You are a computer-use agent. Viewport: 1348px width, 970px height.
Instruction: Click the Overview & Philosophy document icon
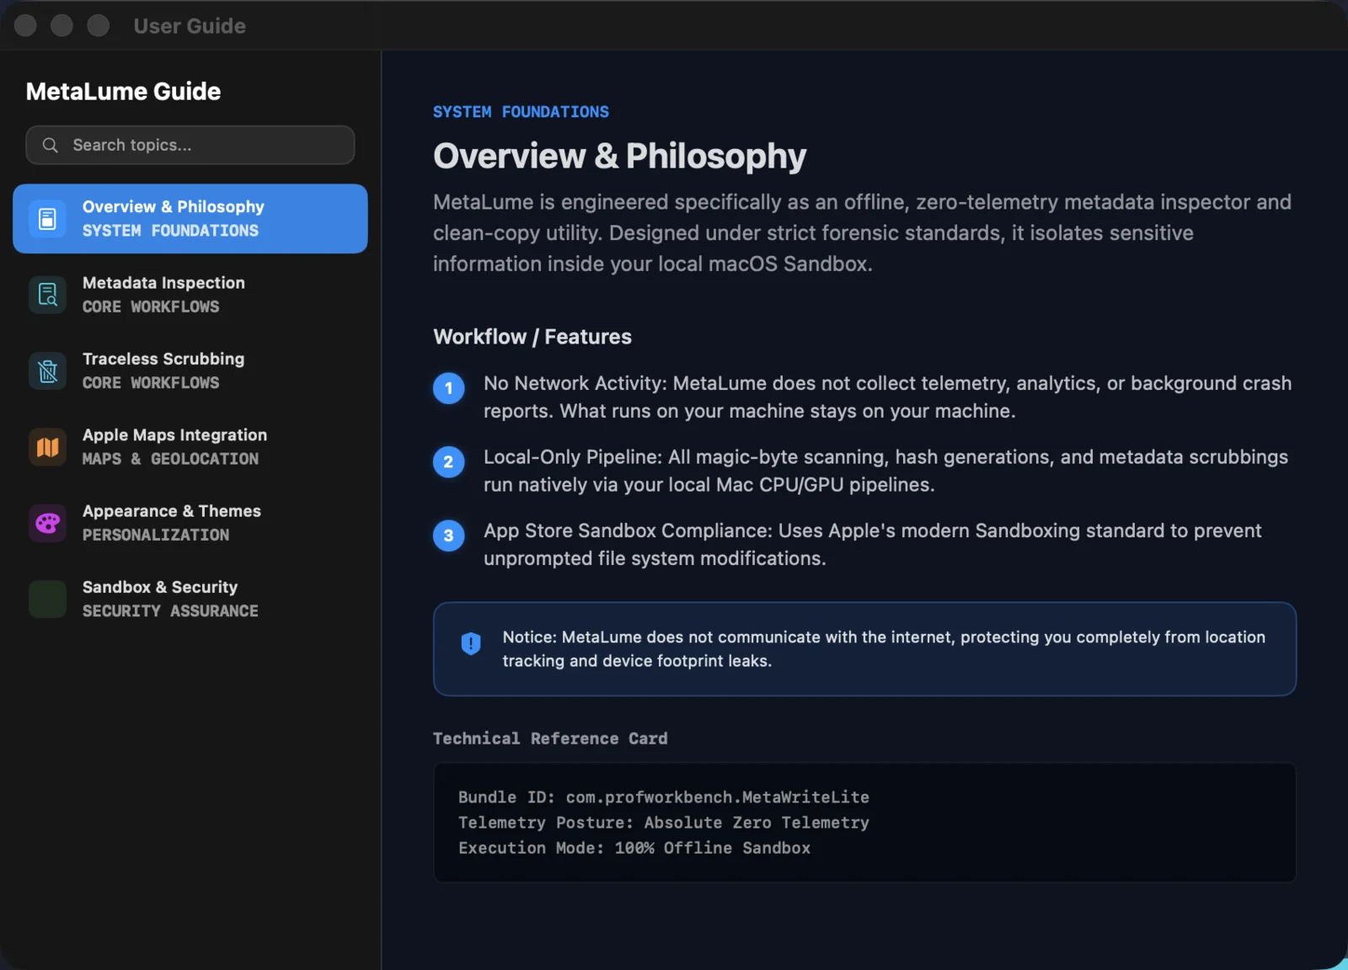[x=47, y=219]
